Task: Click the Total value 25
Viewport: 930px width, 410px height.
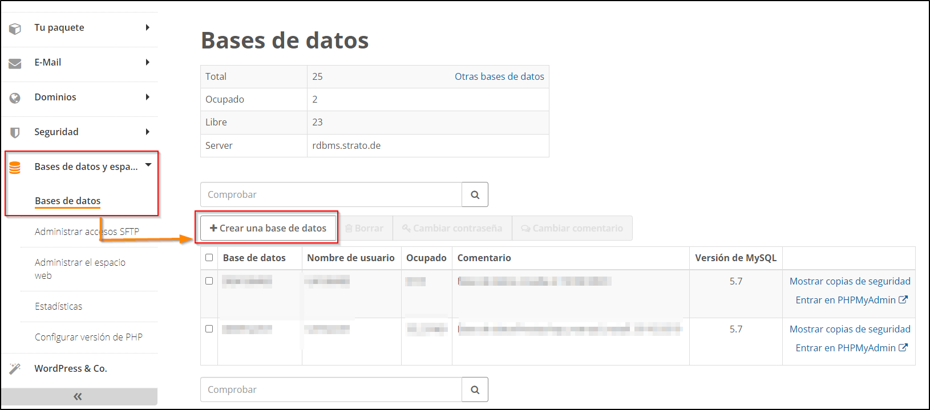Action: click(x=317, y=76)
